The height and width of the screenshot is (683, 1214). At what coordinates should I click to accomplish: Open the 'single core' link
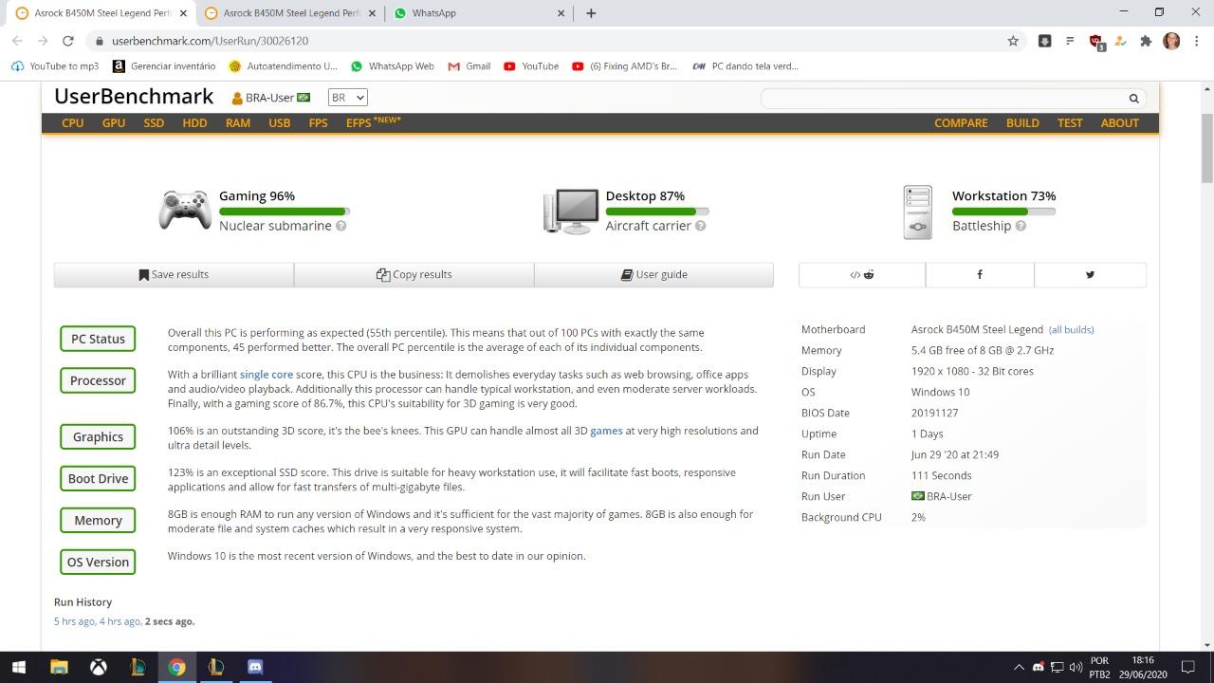(x=267, y=375)
